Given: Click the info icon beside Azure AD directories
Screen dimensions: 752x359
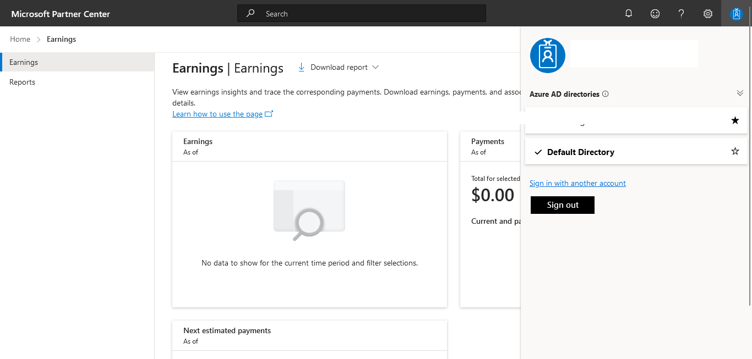Looking at the screenshot, I should click(x=606, y=94).
